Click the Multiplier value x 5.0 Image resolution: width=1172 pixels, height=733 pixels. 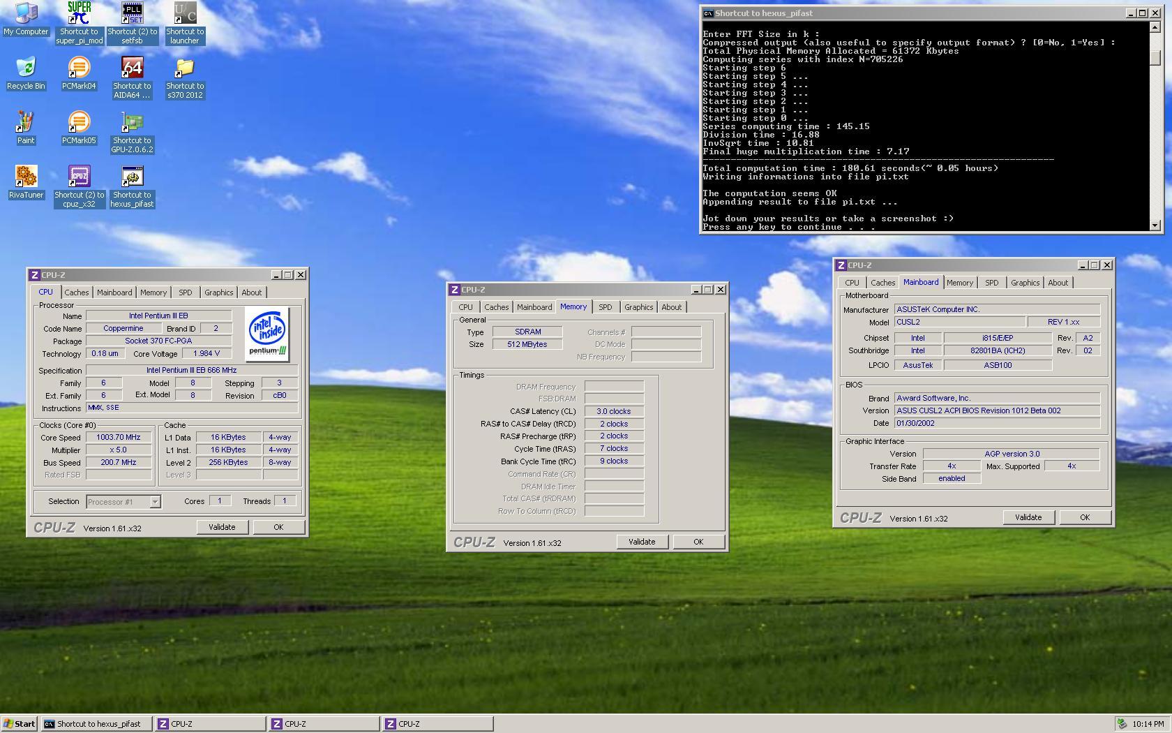(x=119, y=450)
